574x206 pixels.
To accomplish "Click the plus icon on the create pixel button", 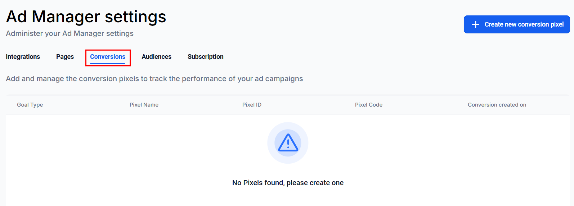I will tap(476, 24).
